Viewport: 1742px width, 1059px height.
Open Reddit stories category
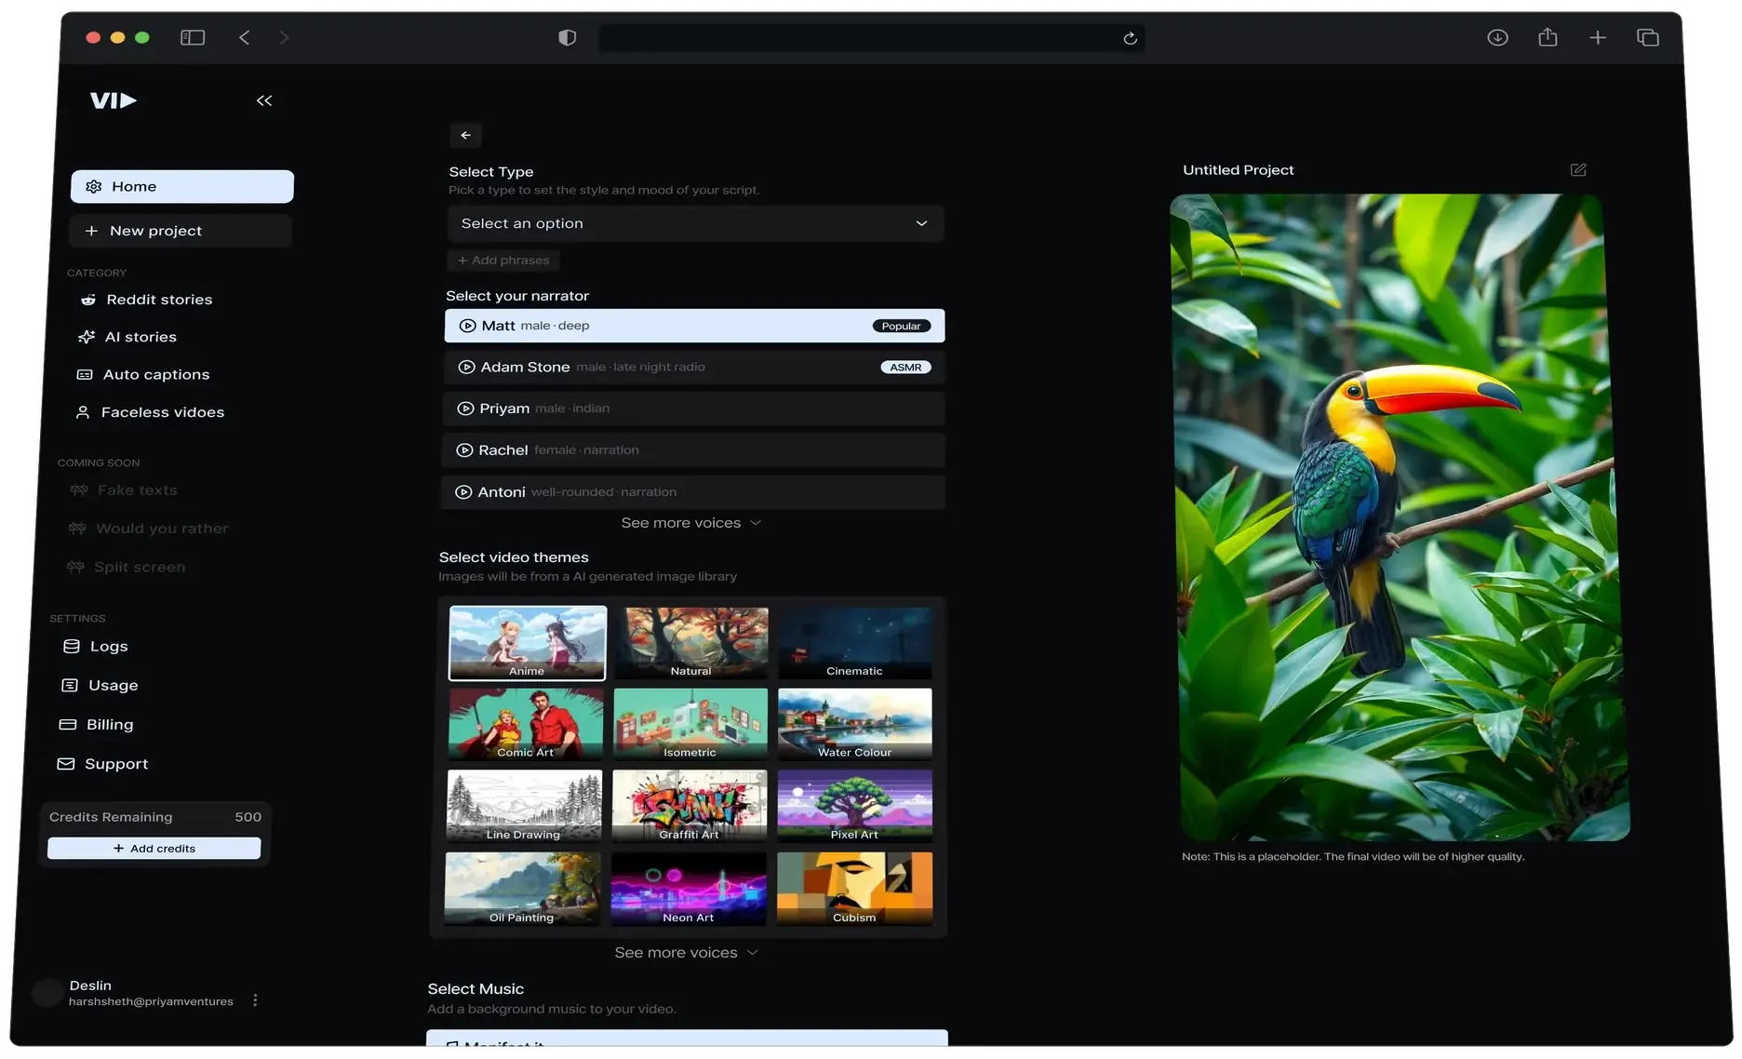[x=159, y=300]
